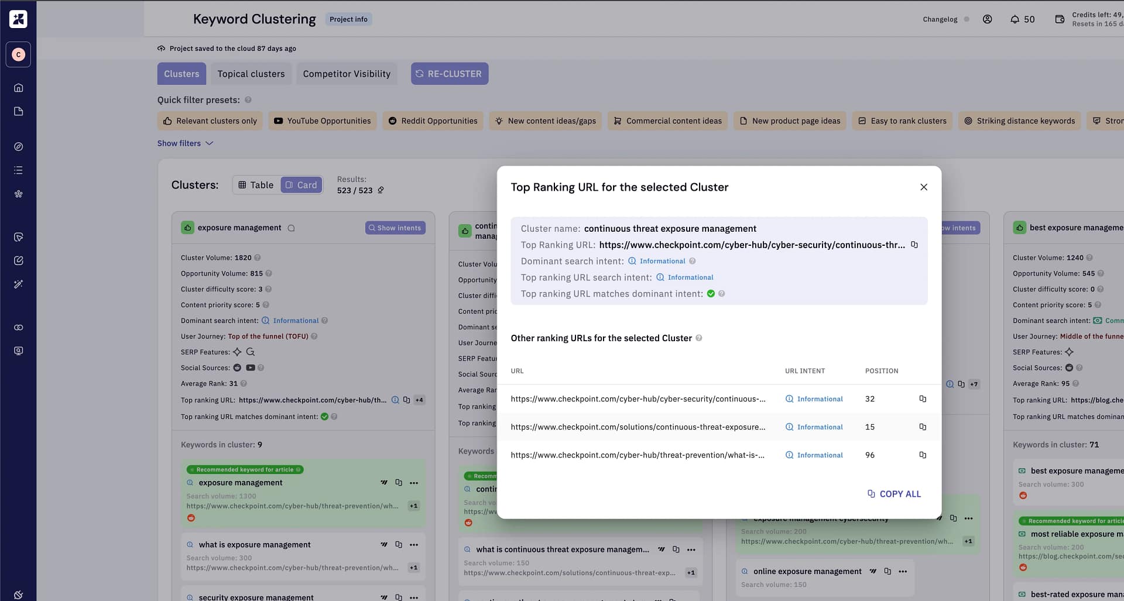Copy the URL ranked at position 96
1124x601 pixels.
tap(923, 455)
